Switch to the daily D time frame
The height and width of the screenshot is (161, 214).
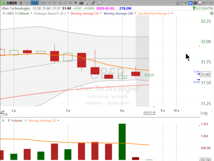tap(66, 3)
